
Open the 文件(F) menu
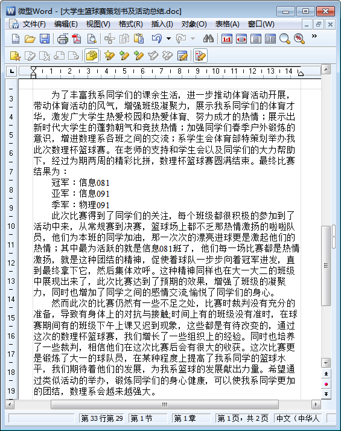click(x=34, y=24)
